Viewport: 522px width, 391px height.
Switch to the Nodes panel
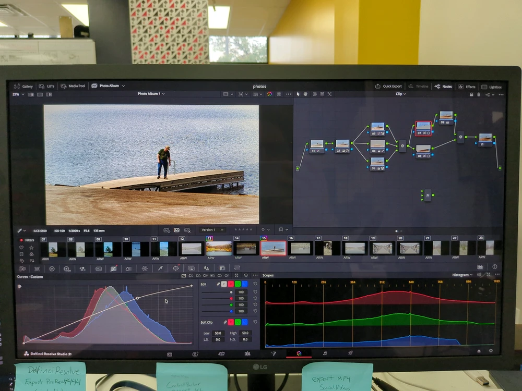[443, 87]
